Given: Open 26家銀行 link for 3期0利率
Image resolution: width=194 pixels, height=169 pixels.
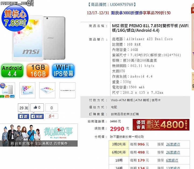Looking at the screenshot, I should [173, 144].
